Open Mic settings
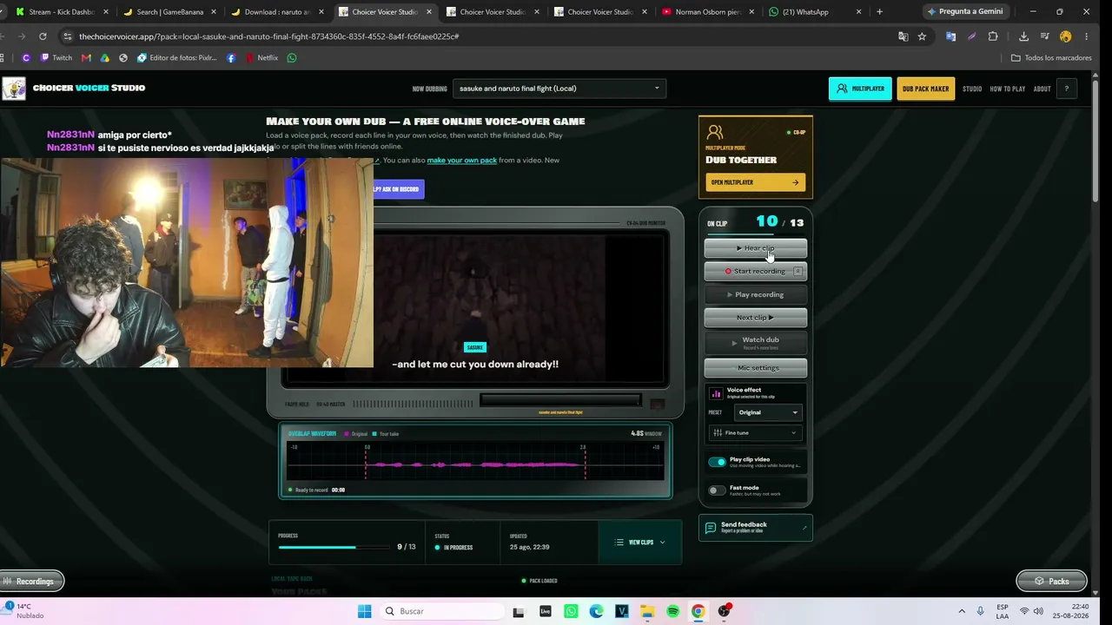Screen dimensions: 1112x625 point(755,368)
